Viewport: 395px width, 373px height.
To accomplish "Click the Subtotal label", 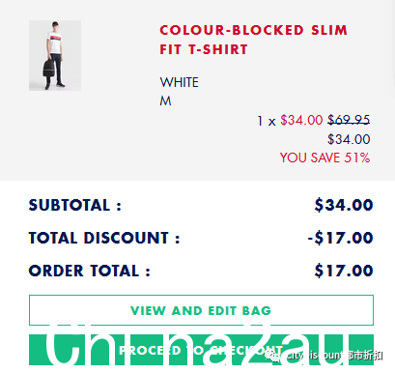I will [75, 205].
